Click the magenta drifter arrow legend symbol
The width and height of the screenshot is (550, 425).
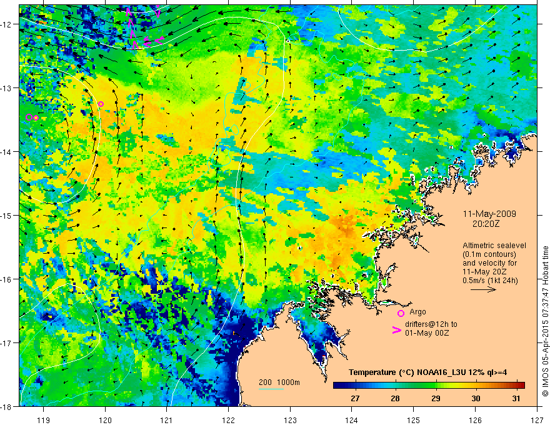tap(396, 330)
